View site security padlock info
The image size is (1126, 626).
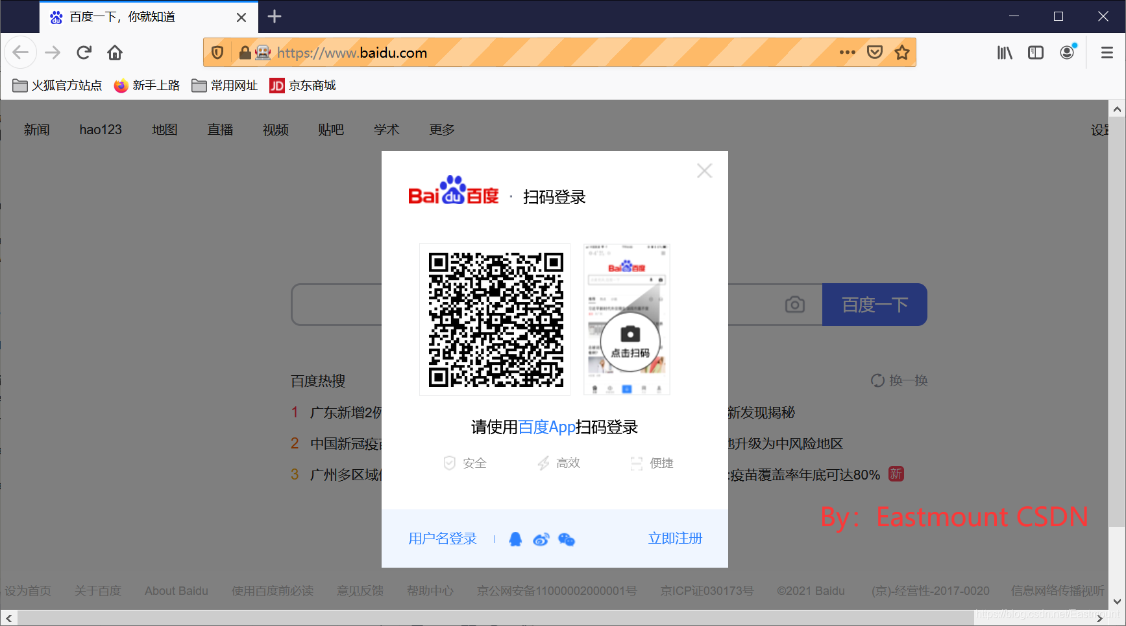point(245,52)
